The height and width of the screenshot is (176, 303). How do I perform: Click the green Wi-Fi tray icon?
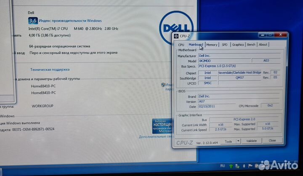231,166
